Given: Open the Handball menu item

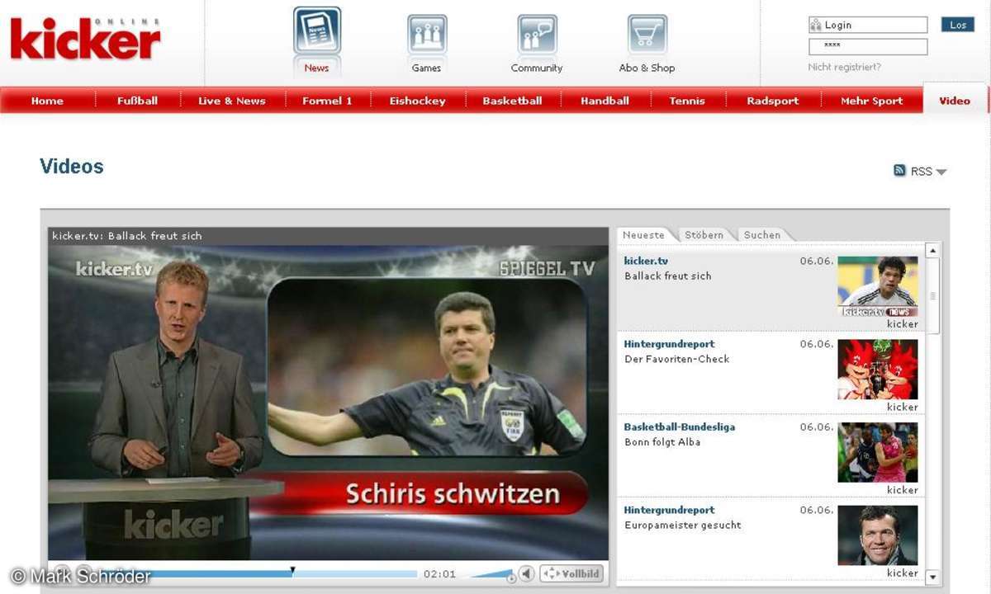Looking at the screenshot, I should (605, 101).
